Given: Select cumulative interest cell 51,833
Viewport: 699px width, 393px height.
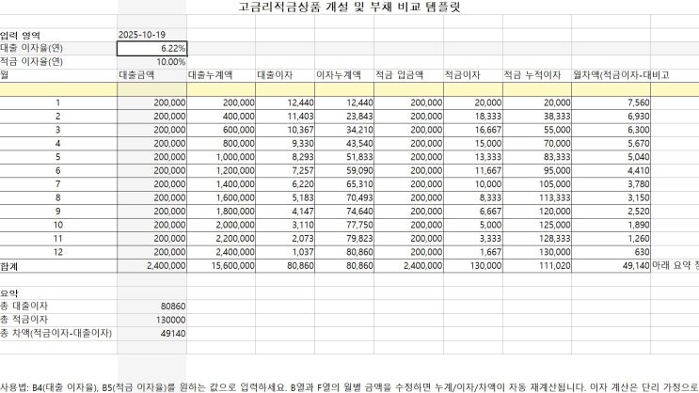Looking at the screenshot, I should tap(344, 157).
